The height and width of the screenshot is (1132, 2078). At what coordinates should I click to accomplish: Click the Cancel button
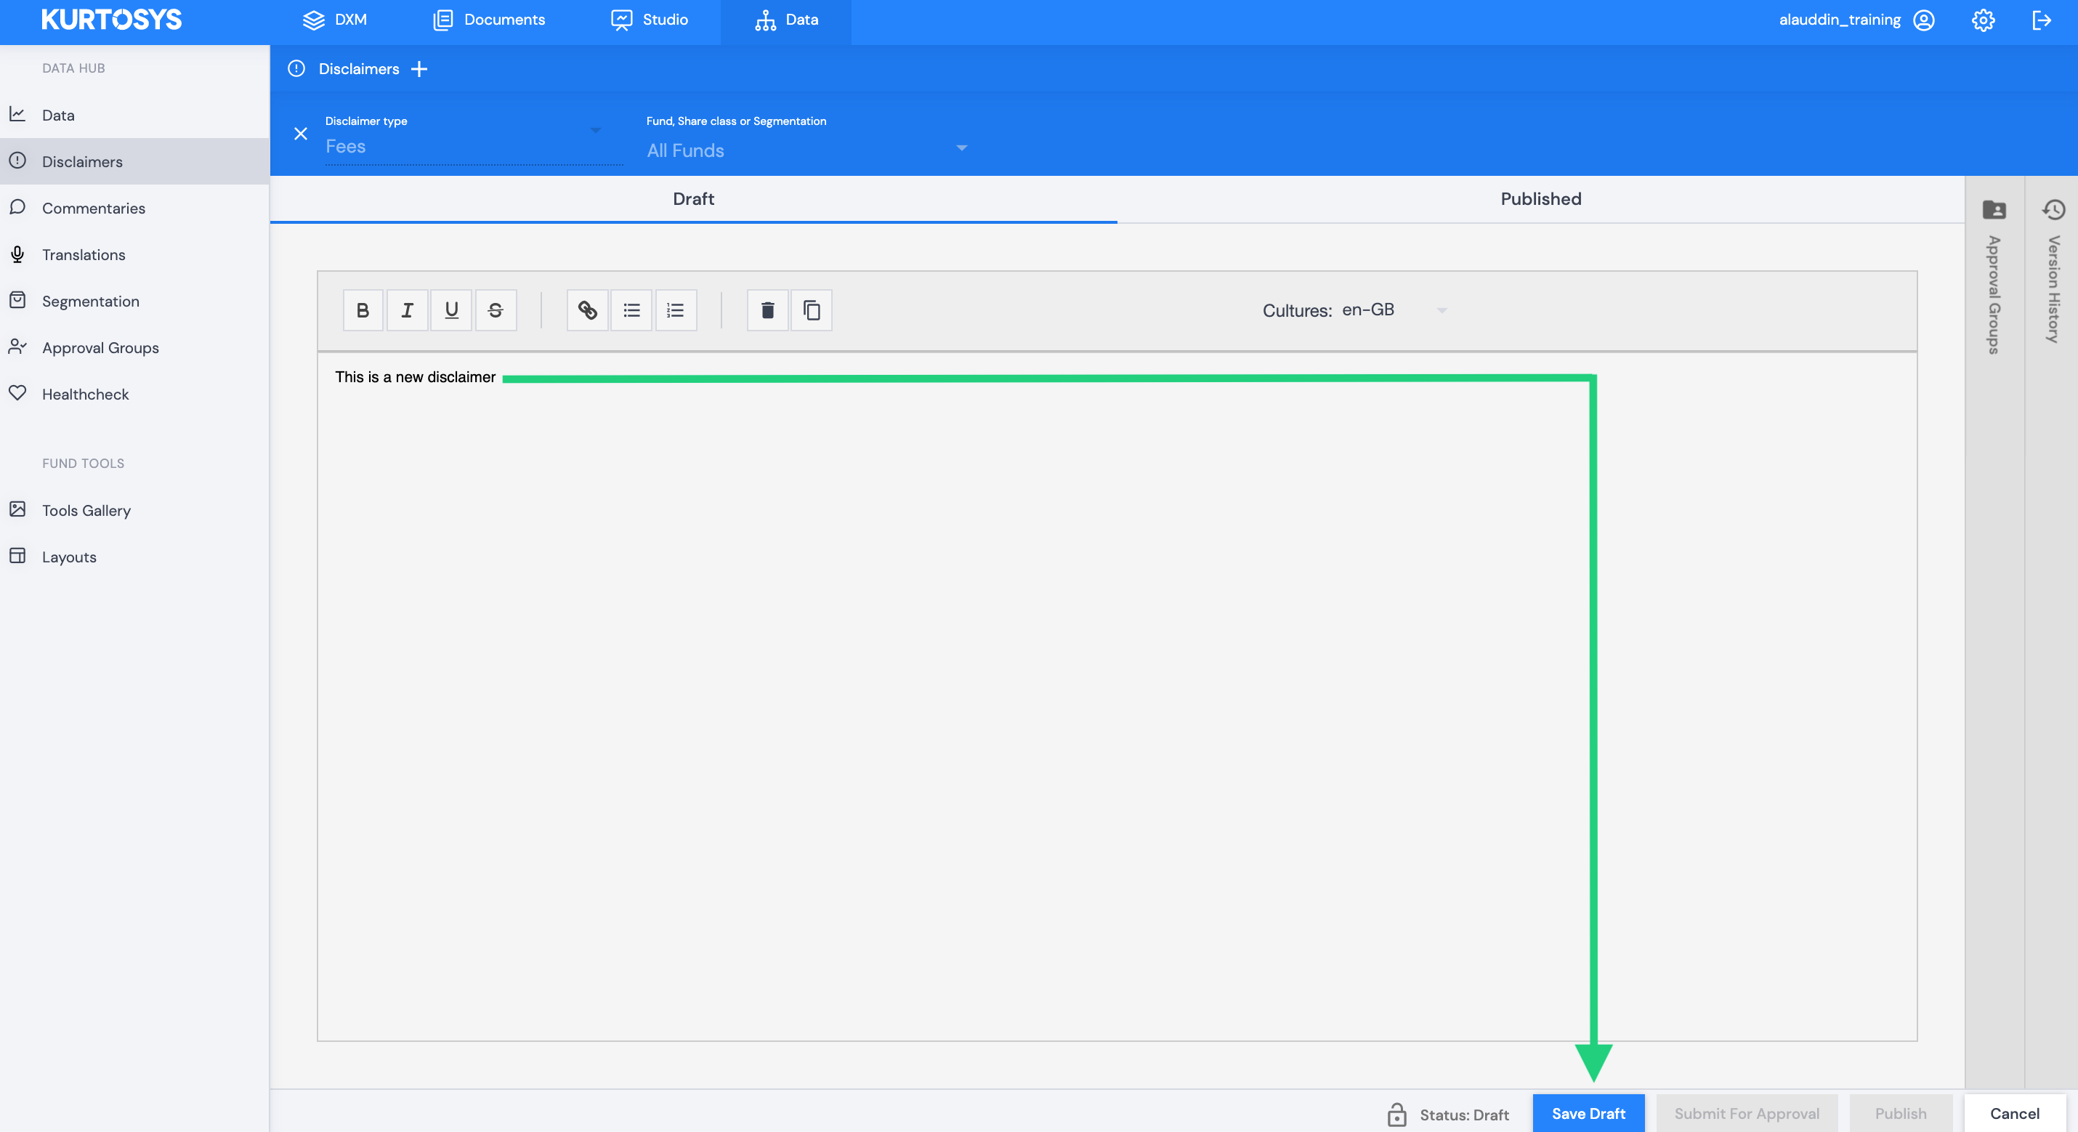pyautogui.click(x=2015, y=1113)
